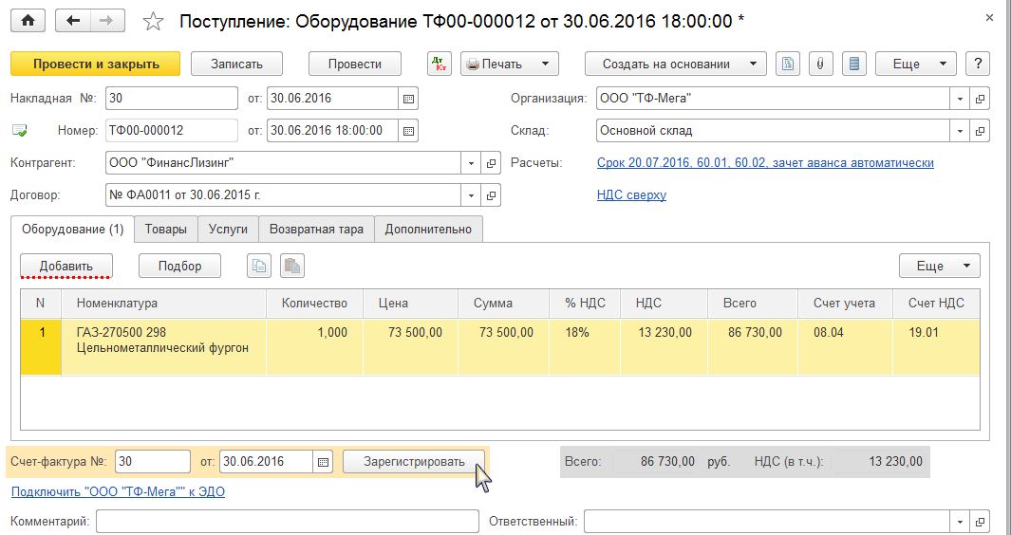Open calendar for Счет-фактура date
Screen dimensions: 1011x535
324,462
